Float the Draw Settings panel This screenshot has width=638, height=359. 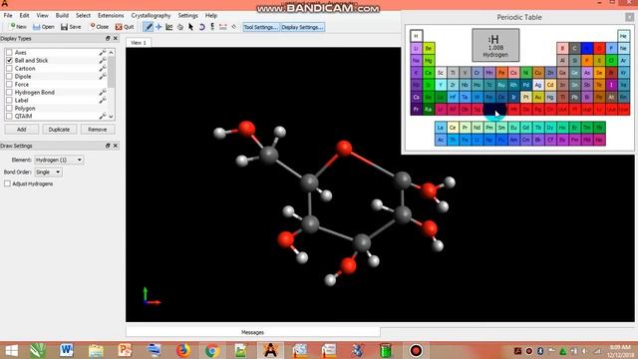point(108,146)
